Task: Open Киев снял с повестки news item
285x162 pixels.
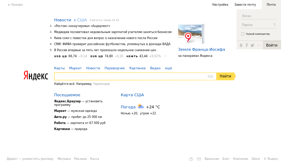Action: click(x=105, y=38)
